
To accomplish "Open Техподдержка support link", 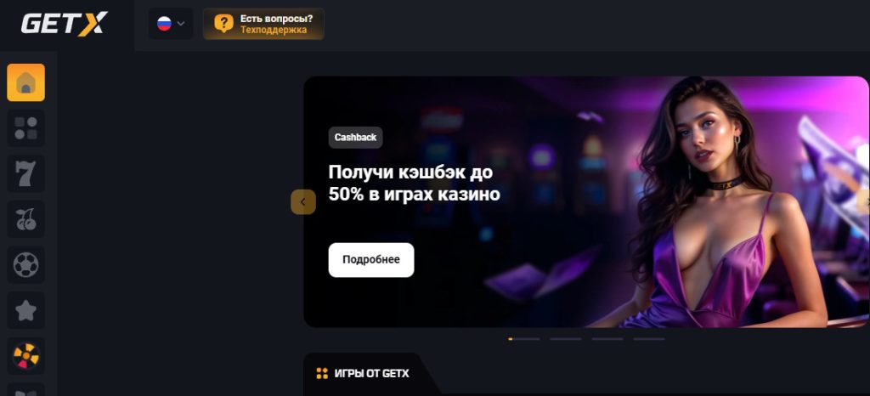I will pos(273,30).
